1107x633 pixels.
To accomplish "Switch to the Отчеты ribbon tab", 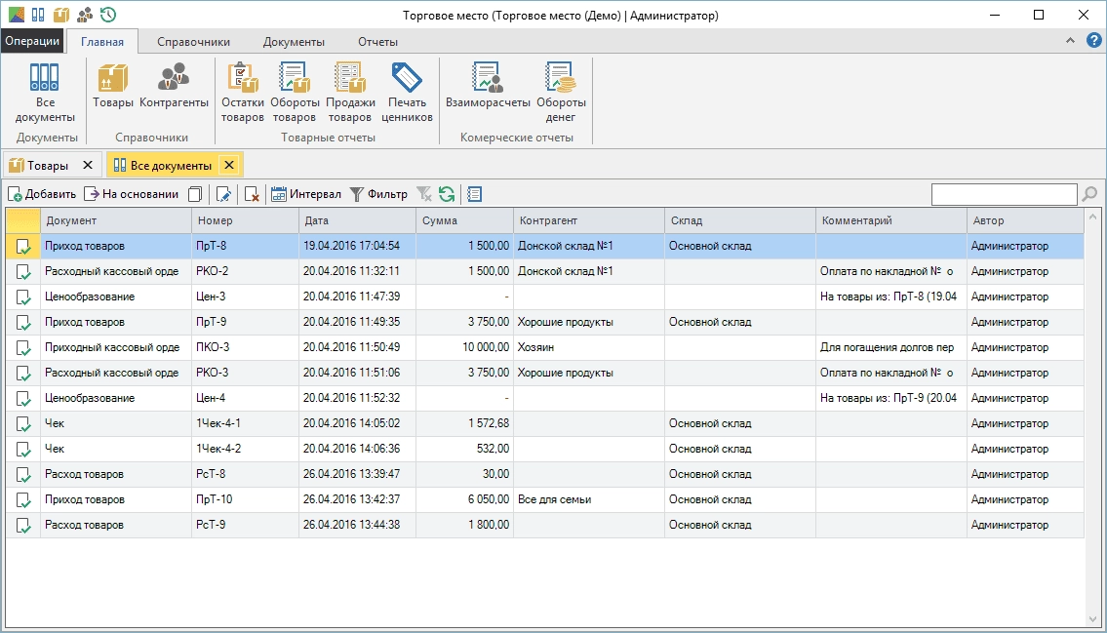I will coord(377,42).
